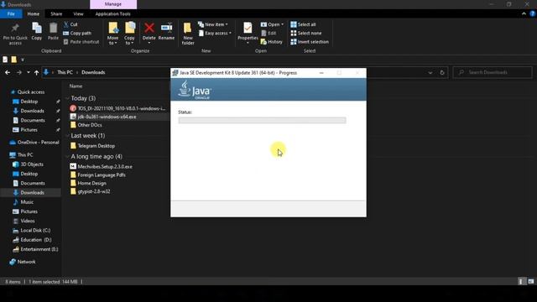Open Network in navigation pane
Viewport: 537px width, 302px height.
23,262
